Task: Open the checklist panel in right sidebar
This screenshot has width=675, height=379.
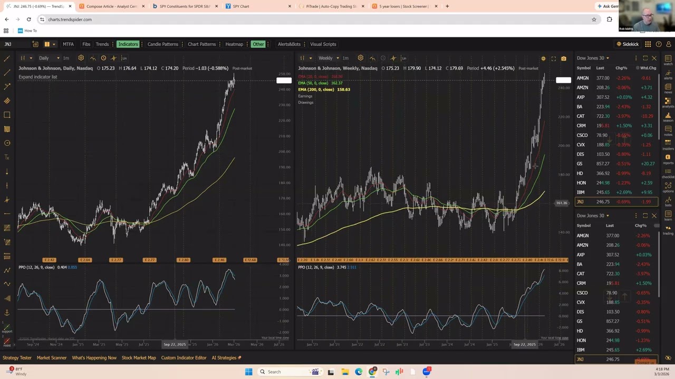Action: coord(668,174)
